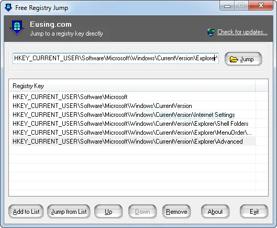Move the selected key Up

(108, 212)
